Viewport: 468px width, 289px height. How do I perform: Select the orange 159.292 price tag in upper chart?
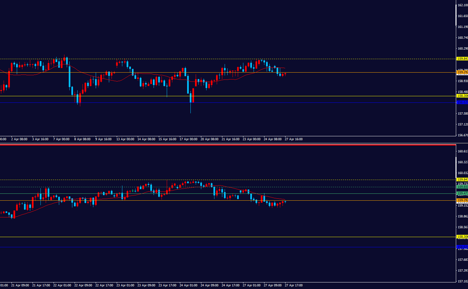pyautogui.click(x=462, y=72)
